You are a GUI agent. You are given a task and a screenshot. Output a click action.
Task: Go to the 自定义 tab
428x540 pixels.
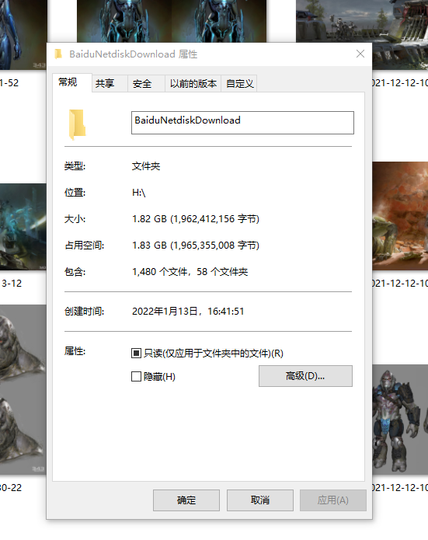(240, 84)
